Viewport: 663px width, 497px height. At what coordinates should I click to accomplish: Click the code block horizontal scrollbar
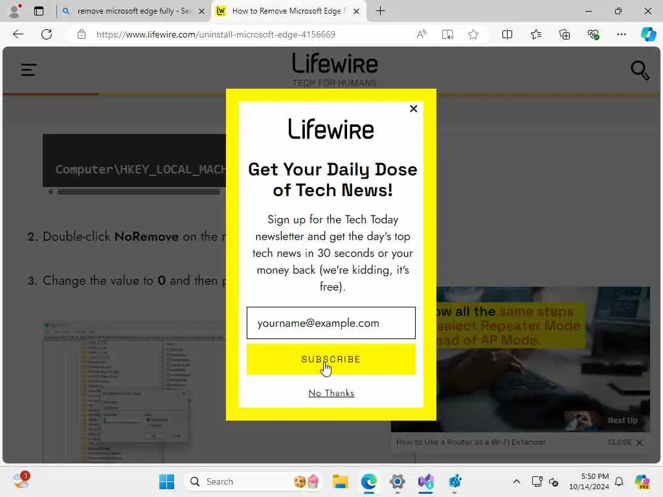[x=139, y=192]
